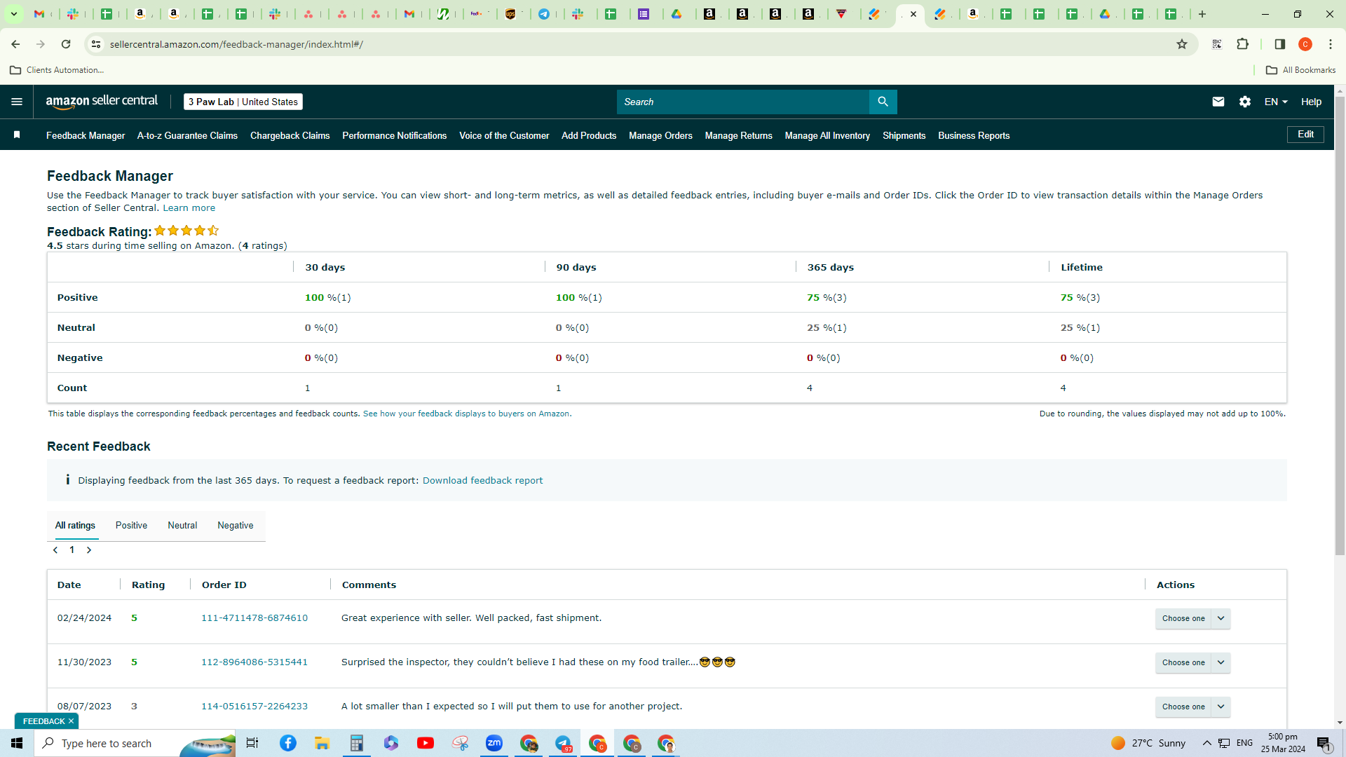Screen dimensions: 1346x757
Task: Close the FEEDBACK floating tab
Action: (71, 721)
